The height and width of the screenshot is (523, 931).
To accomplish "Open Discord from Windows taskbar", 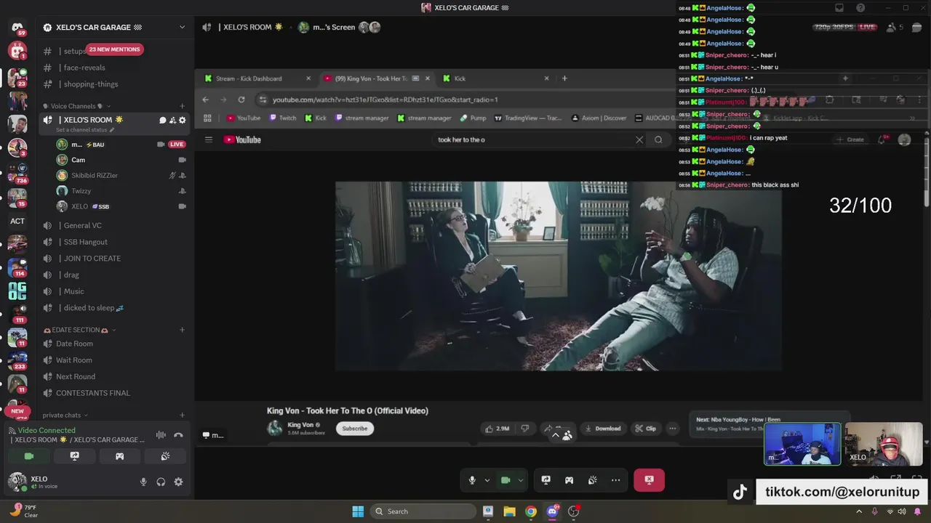I will click(553, 511).
